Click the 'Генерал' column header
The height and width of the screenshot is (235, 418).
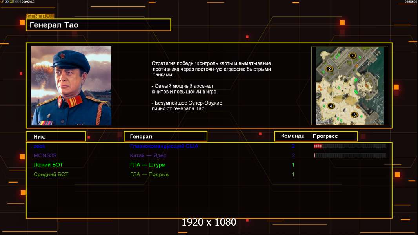(165, 137)
